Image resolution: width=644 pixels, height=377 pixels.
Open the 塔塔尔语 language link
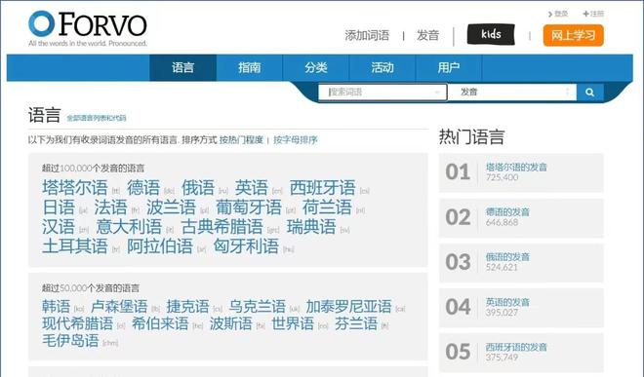coord(75,188)
